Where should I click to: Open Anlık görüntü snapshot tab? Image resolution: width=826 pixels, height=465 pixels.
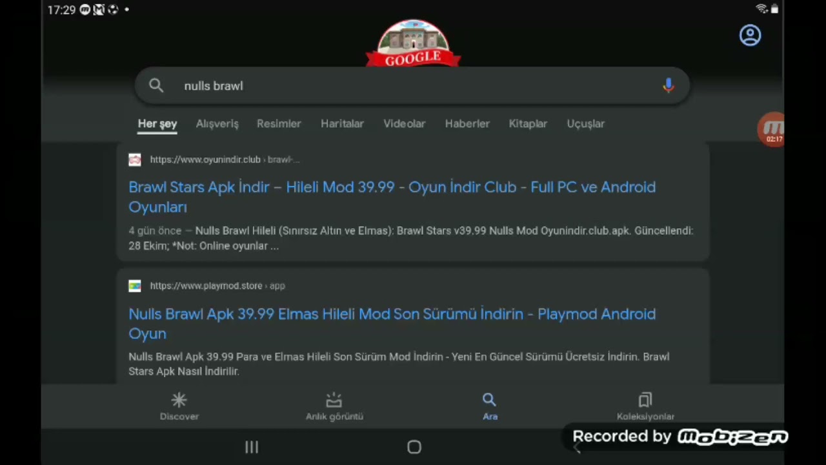pos(334,406)
